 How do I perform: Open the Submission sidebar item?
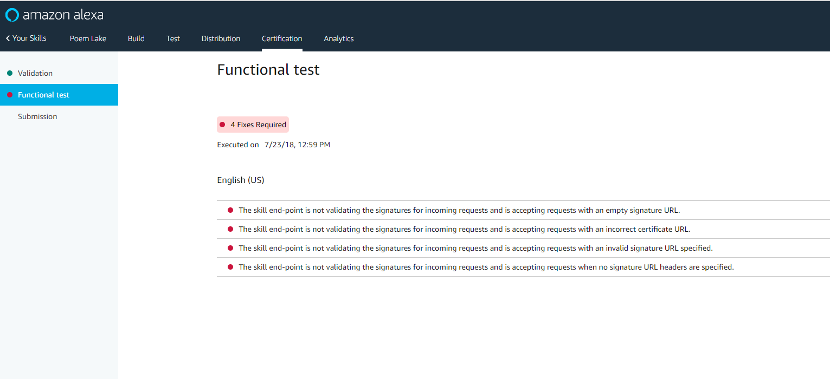(x=59, y=116)
